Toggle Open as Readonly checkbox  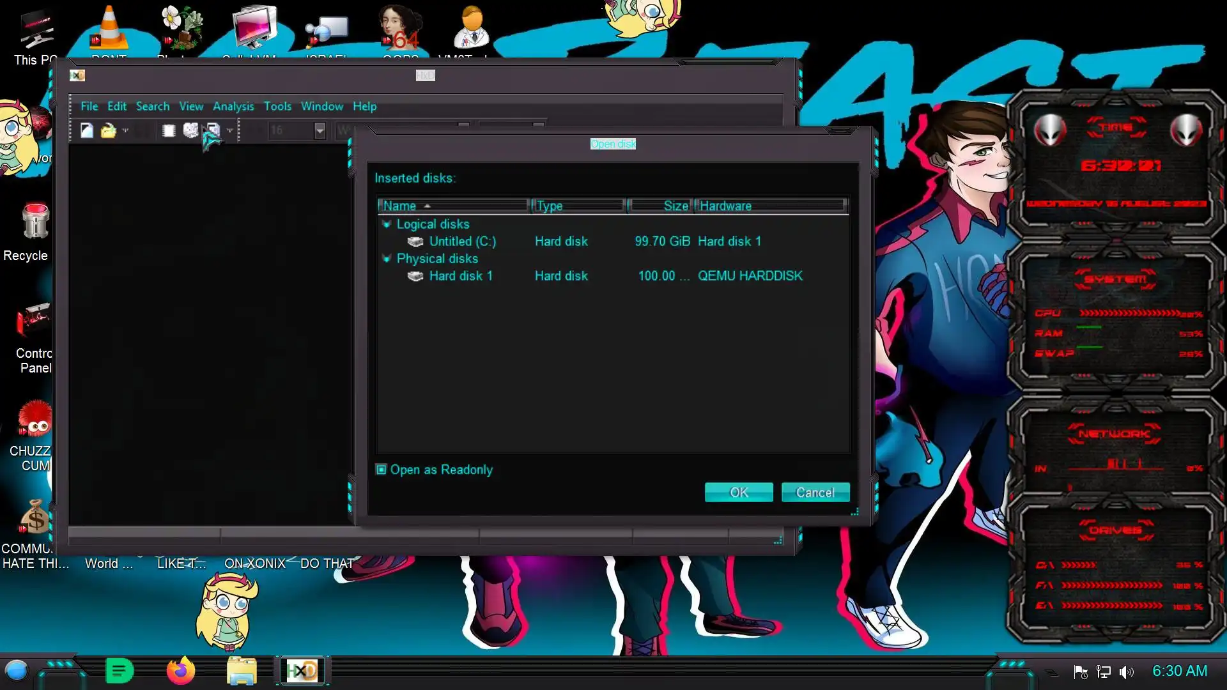tap(382, 470)
